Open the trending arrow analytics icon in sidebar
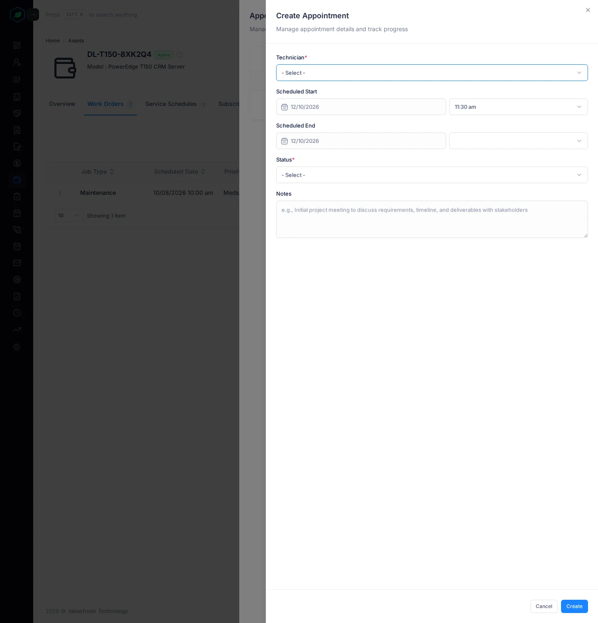The height and width of the screenshot is (623, 598). coord(17,329)
